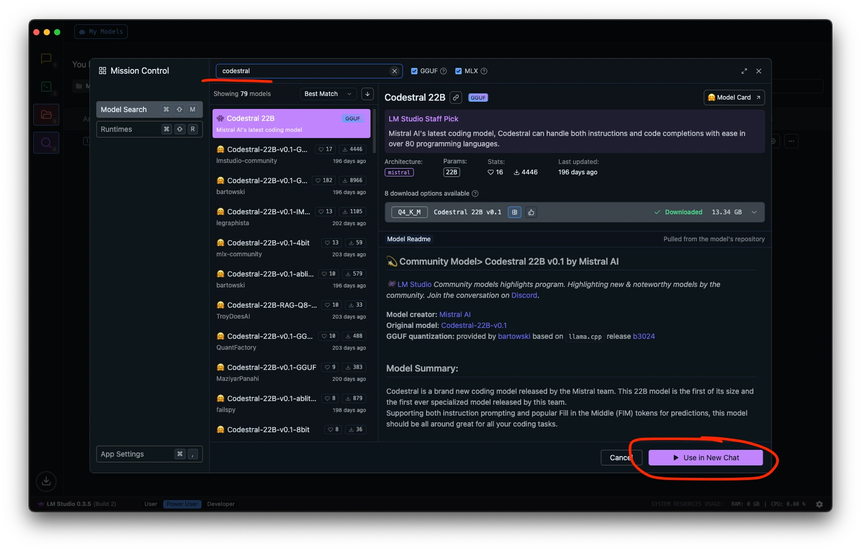Click the downloads count 8966 badge
This screenshot has height=550, width=861.
(353, 181)
